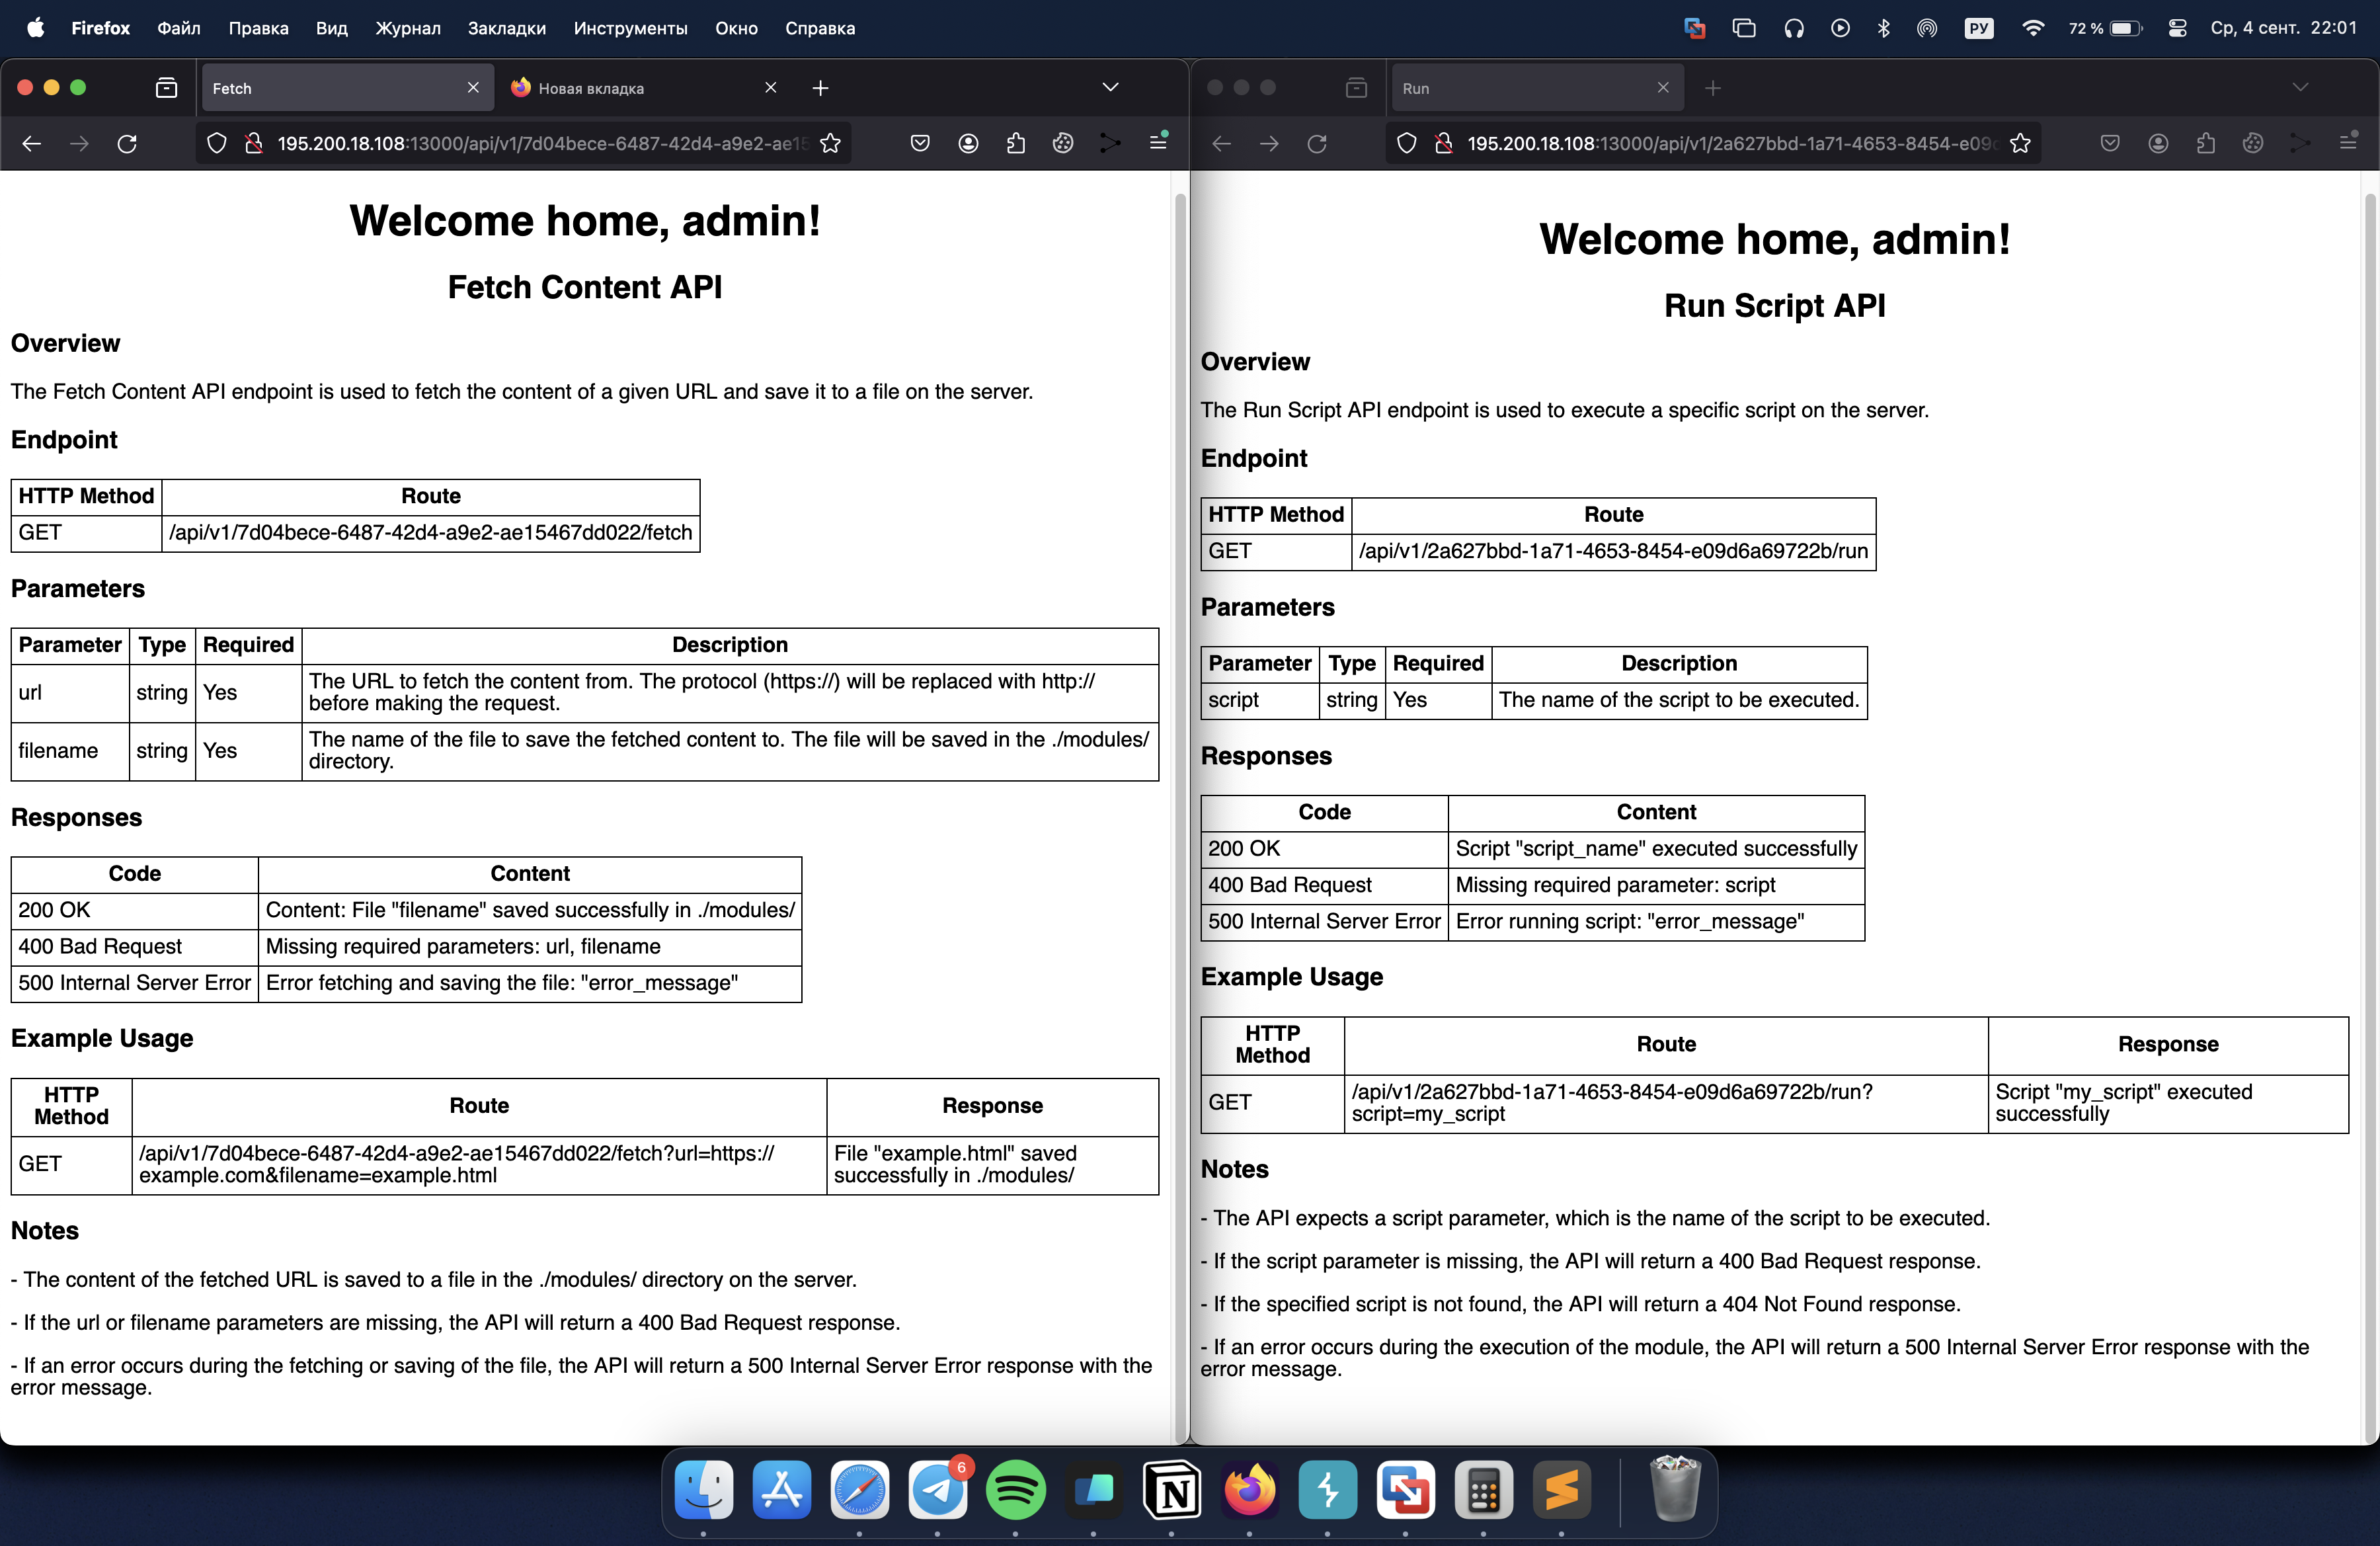Open a new tab with the plus button
Viewport: 2380px width, 1546px height.
click(x=820, y=88)
